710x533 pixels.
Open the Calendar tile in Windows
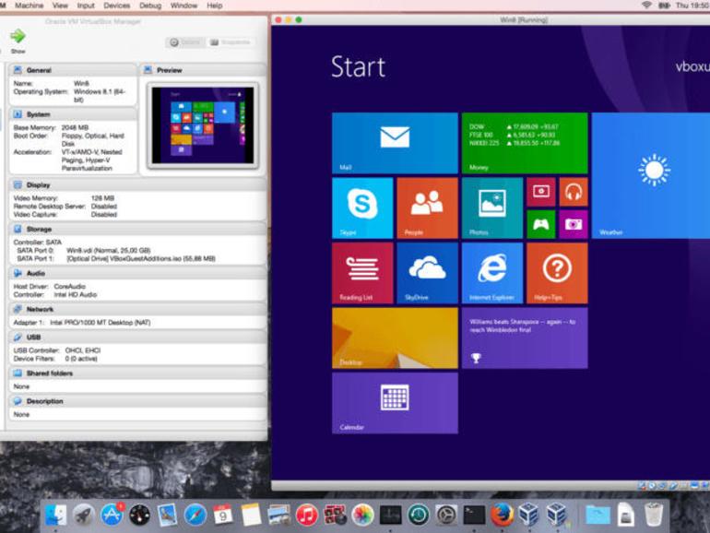point(395,403)
